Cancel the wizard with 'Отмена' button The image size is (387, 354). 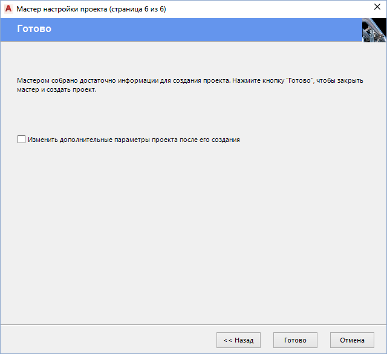click(352, 340)
